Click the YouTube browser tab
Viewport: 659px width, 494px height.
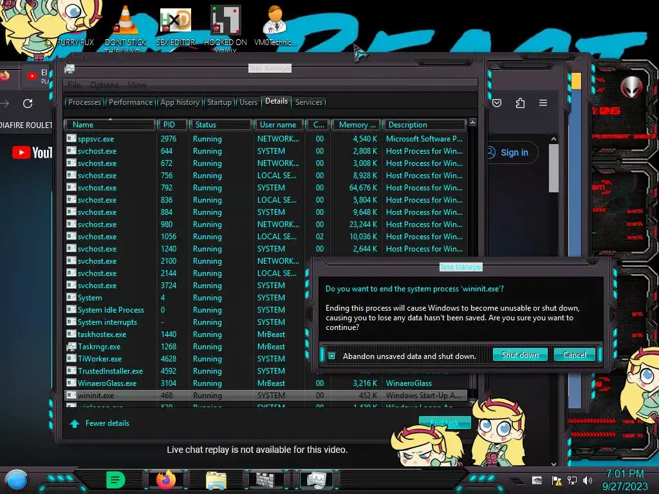(x=38, y=76)
